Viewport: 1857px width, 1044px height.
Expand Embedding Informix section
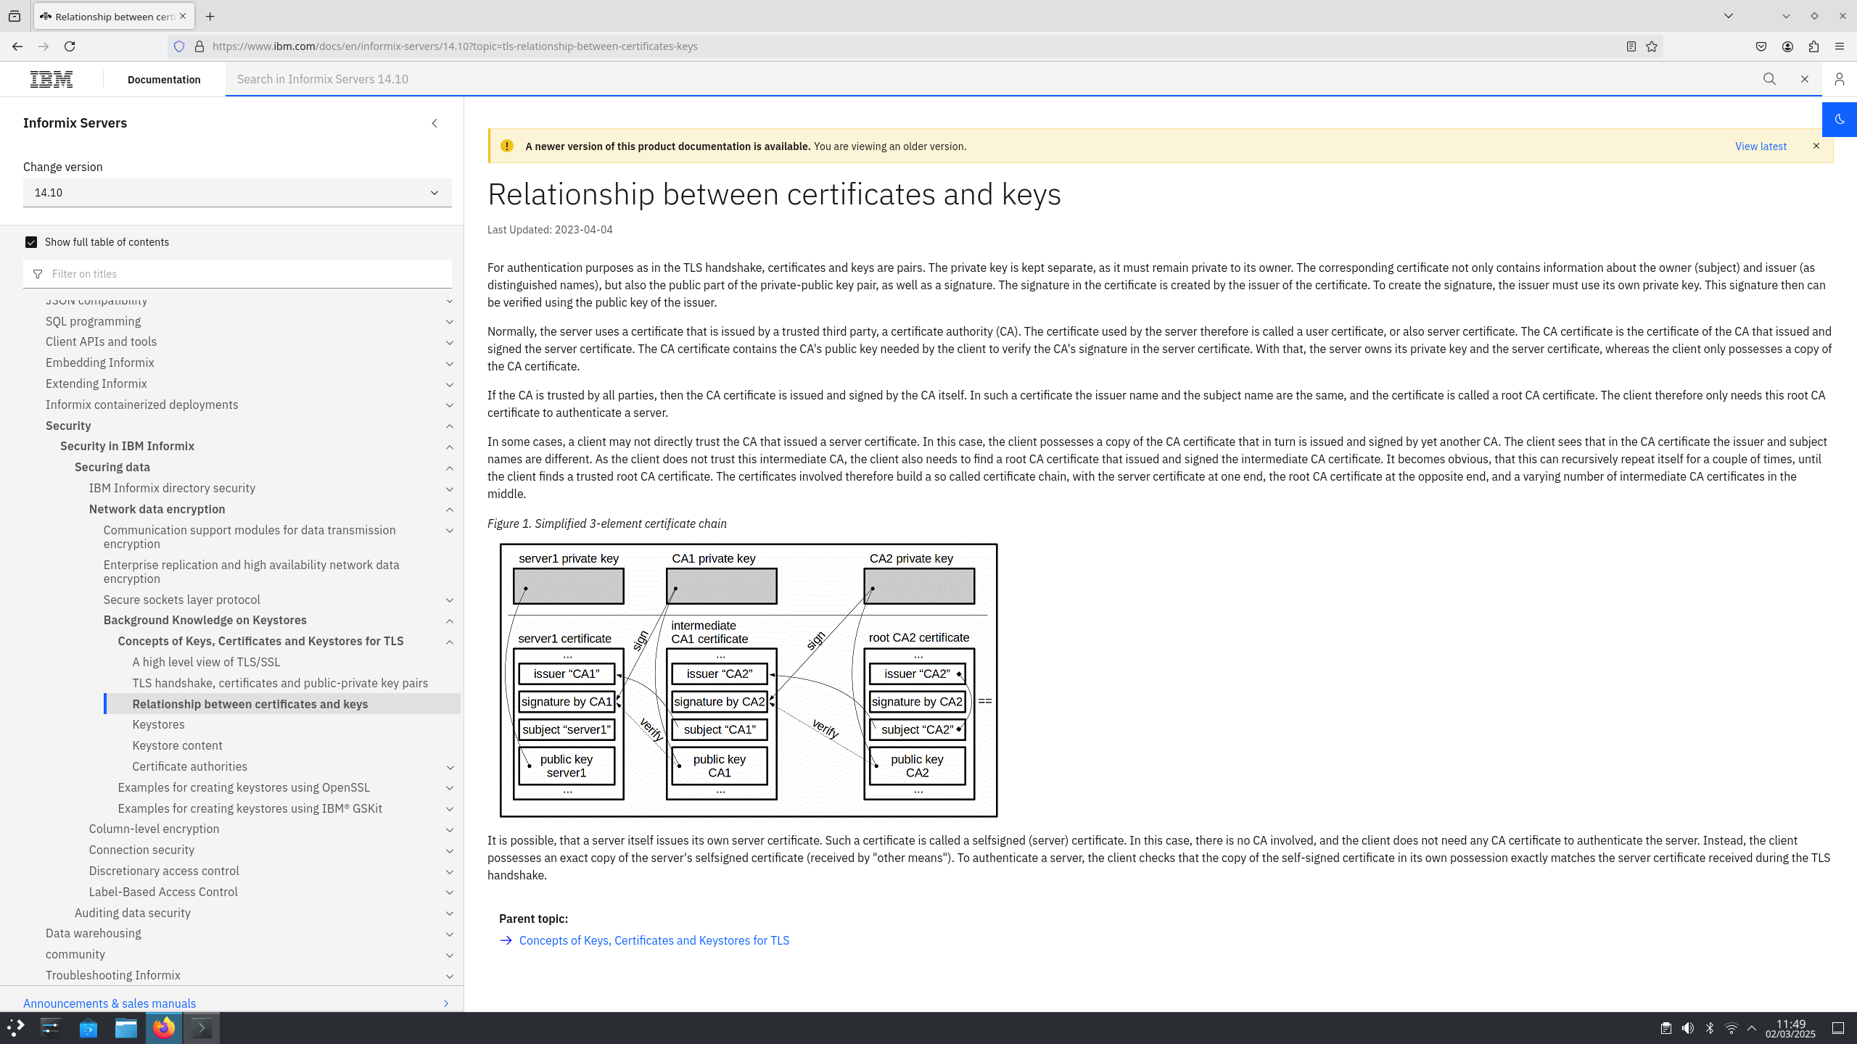coord(449,363)
